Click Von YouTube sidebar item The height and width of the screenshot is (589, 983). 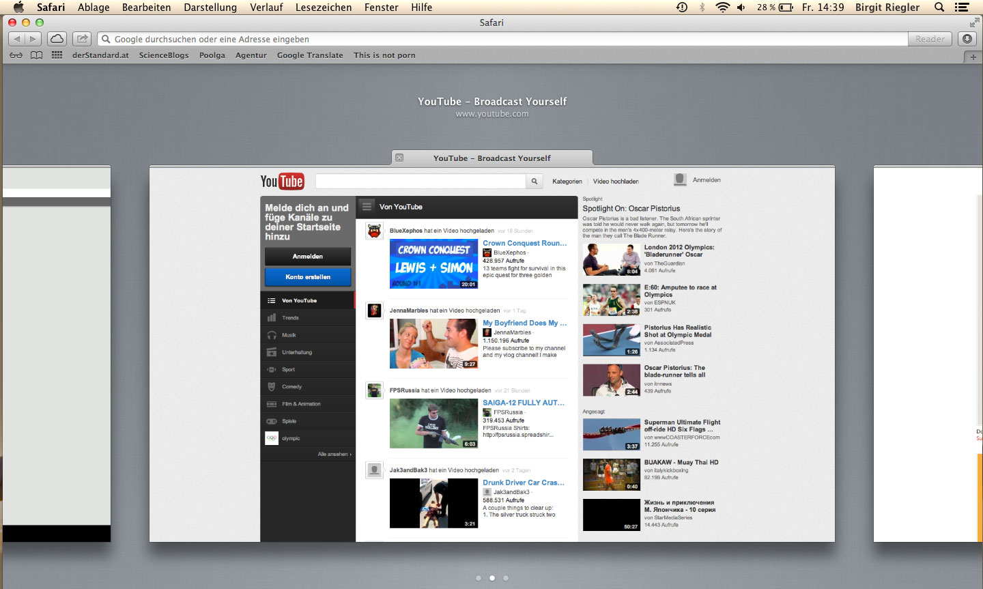coord(308,300)
